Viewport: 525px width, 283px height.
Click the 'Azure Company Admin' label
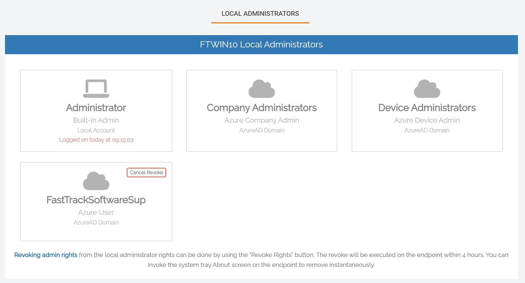point(262,120)
